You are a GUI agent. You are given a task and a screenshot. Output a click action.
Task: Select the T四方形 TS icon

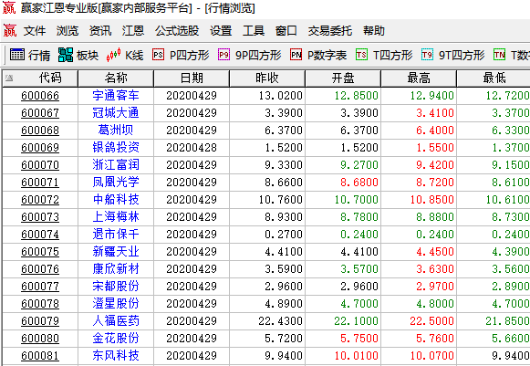click(x=361, y=55)
